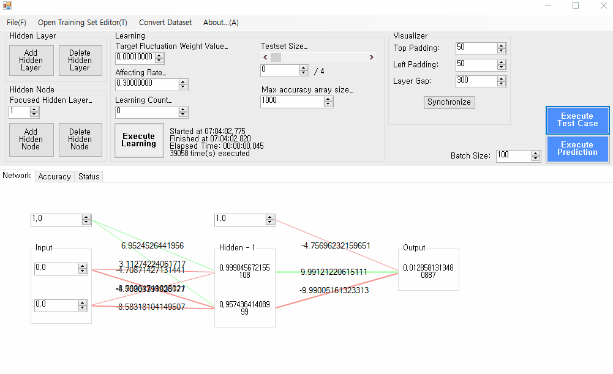Open the Convert Dataset menu

pyautogui.click(x=165, y=23)
